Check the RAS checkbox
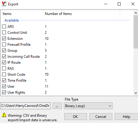The width and height of the screenshot is (138, 123). [4, 69]
